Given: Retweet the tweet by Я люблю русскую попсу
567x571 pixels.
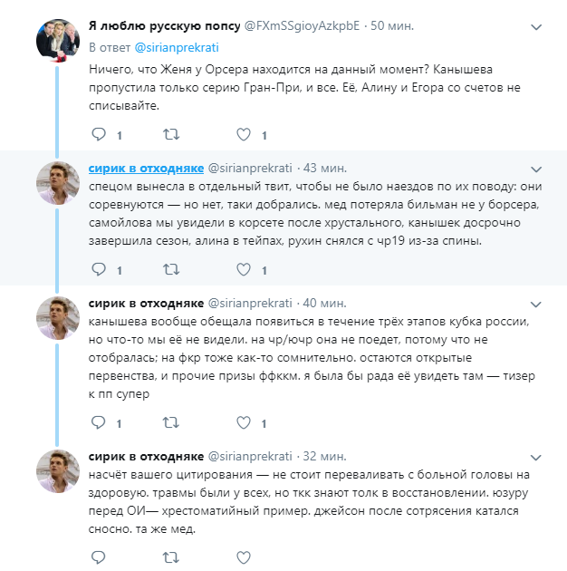Looking at the screenshot, I should [x=170, y=135].
